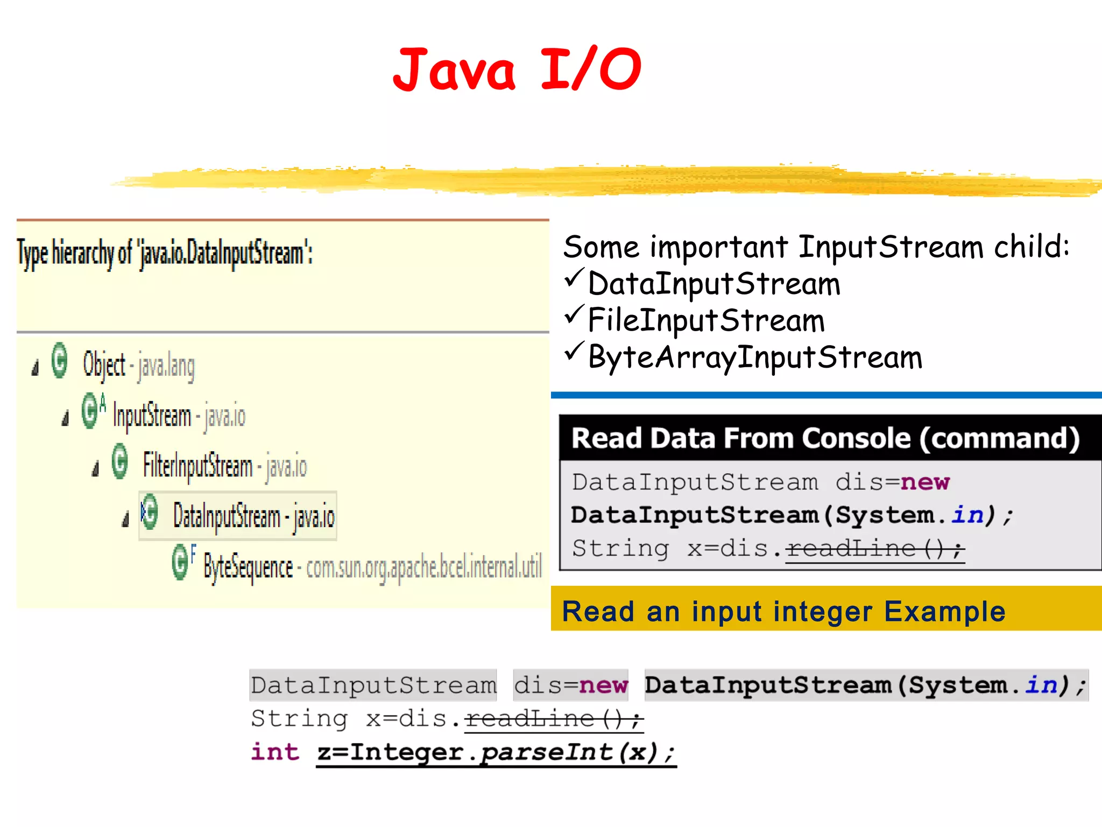Collapse the InputStream tree node
The width and height of the screenshot is (1102, 827).
pyautogui.click(x=66, y=418)
